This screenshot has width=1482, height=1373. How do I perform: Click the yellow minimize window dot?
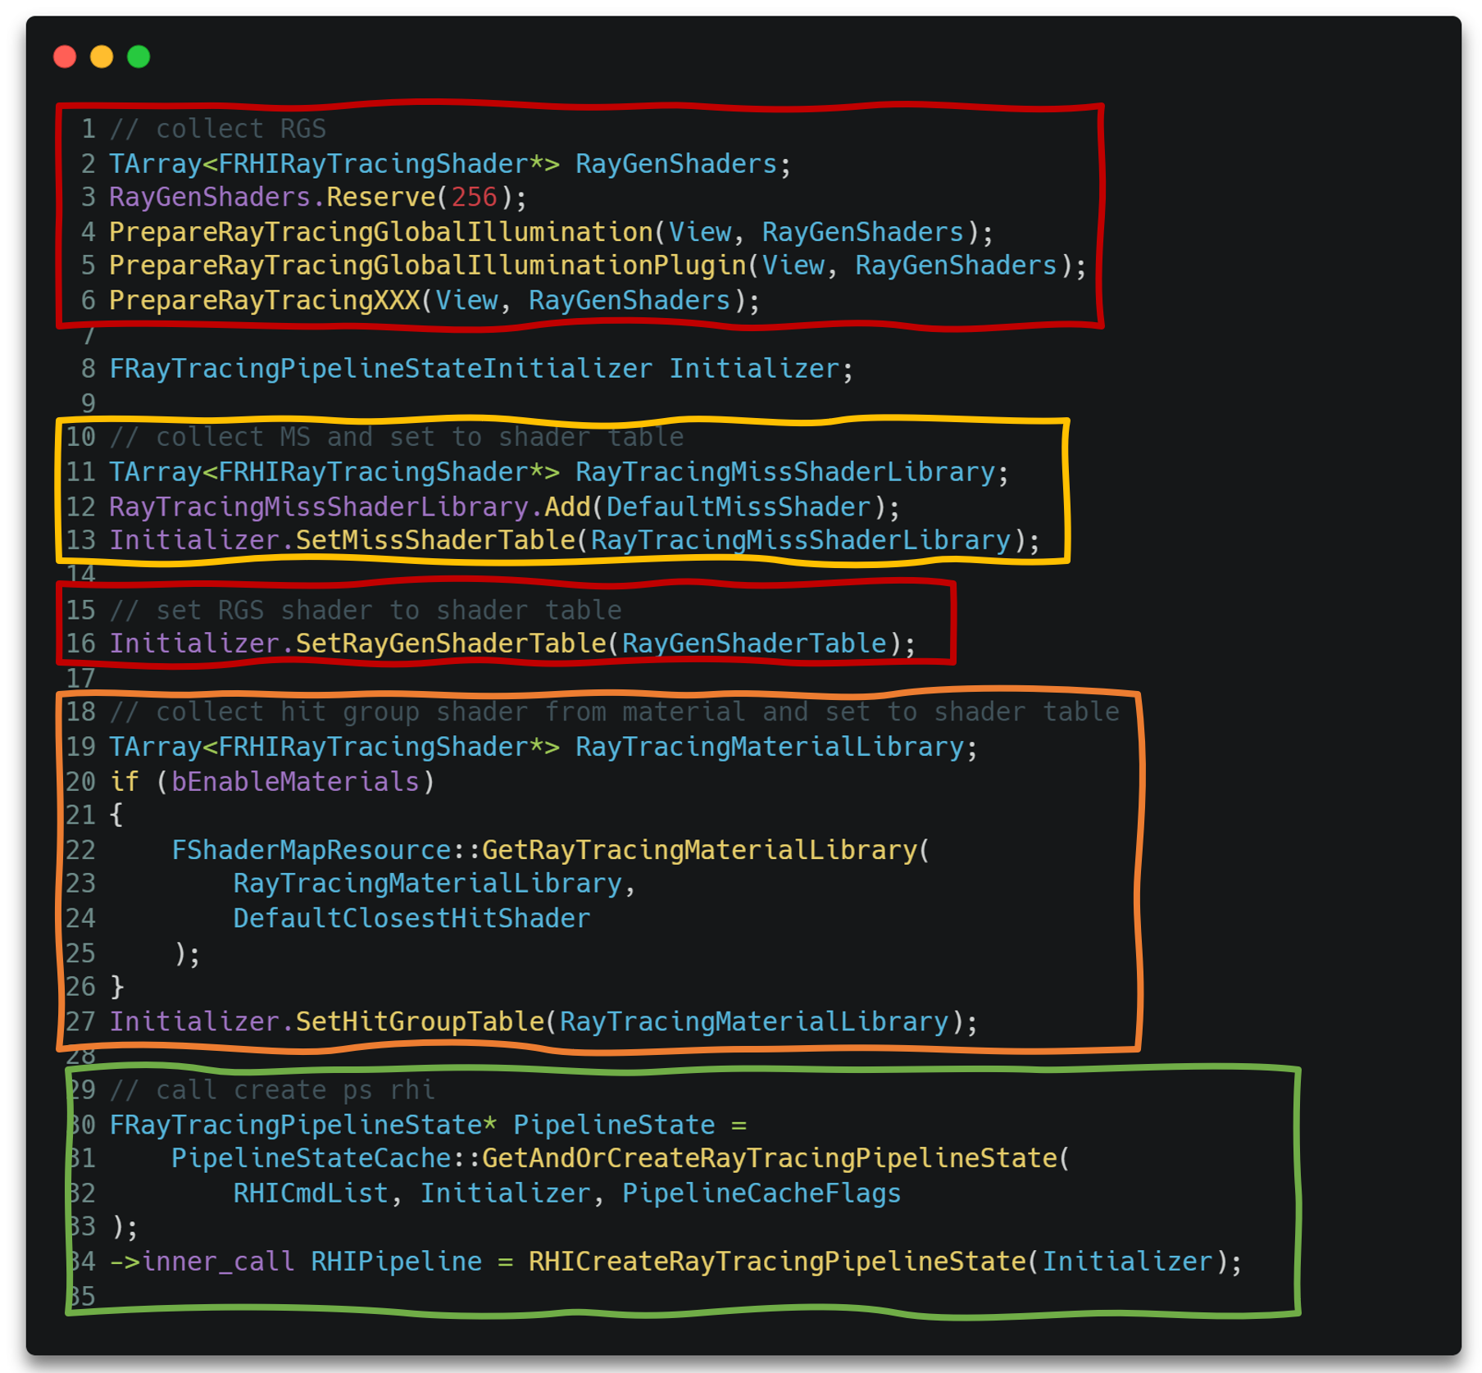[x=102, y=57]
